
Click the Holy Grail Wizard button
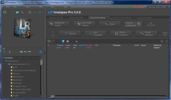click(x=84, y=24)
